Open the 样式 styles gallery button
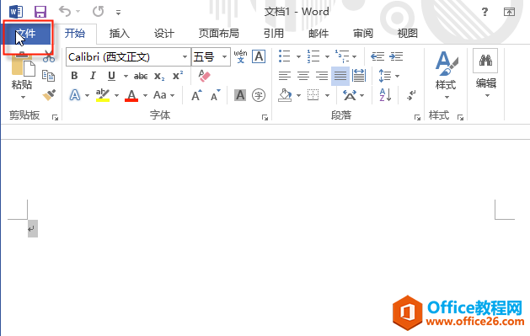Viewport: 530px width, 336px height. pos(447,75)
